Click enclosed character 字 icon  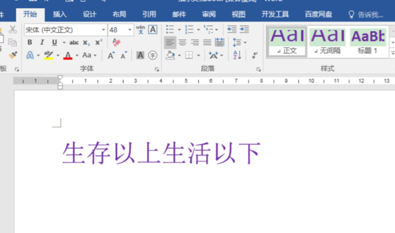[x=153, y=55]
